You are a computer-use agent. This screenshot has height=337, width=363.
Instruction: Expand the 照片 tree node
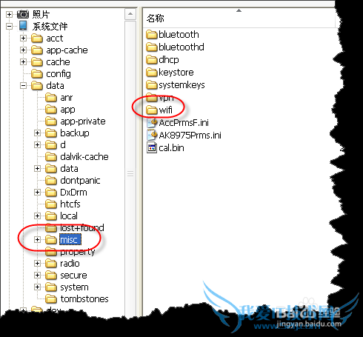point(9,14)
